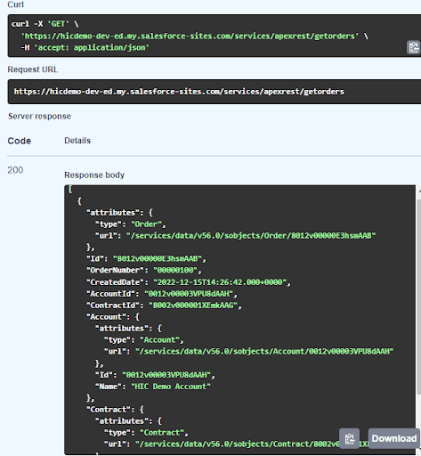
Task: Click the Order sobjects url value
Action: (251, 236)
